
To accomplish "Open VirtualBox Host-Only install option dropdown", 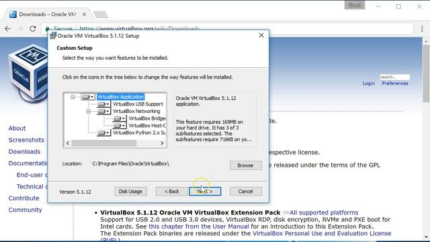I will (x=120, y=126).
